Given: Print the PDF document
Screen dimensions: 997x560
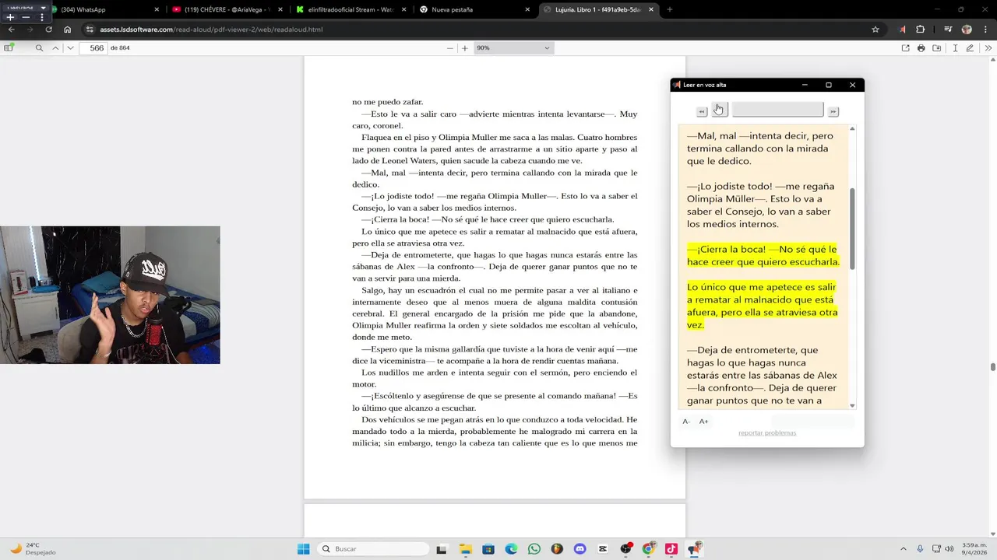Looking at the screenshot, I should point(921,48).
